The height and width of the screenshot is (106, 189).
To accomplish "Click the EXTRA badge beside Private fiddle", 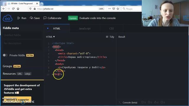I will pos(30,55).
